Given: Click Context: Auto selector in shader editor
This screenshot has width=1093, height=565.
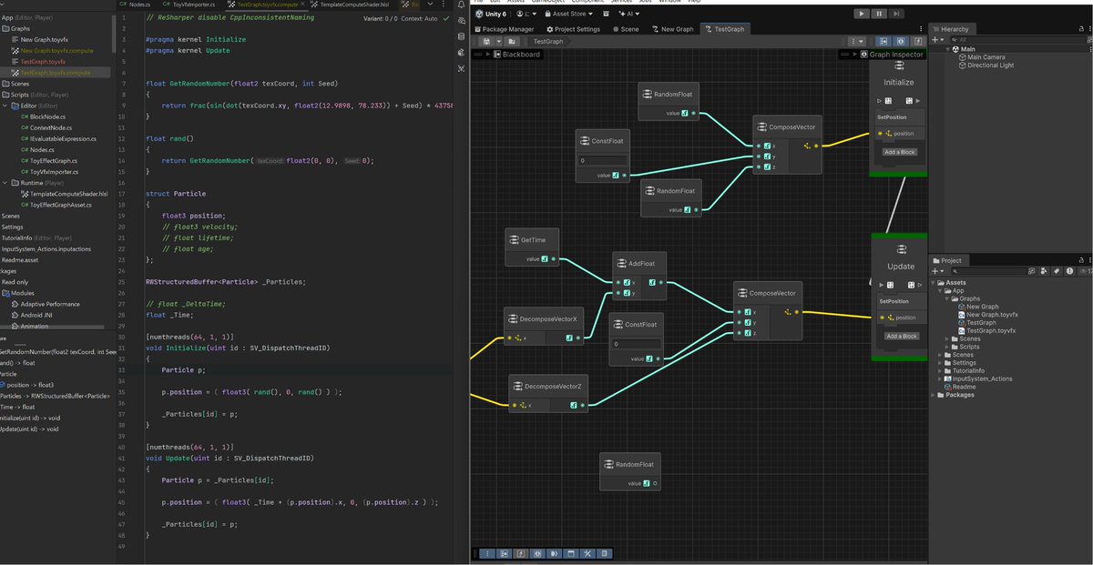Looking at the screenshot, I should [x=418, y=18].
